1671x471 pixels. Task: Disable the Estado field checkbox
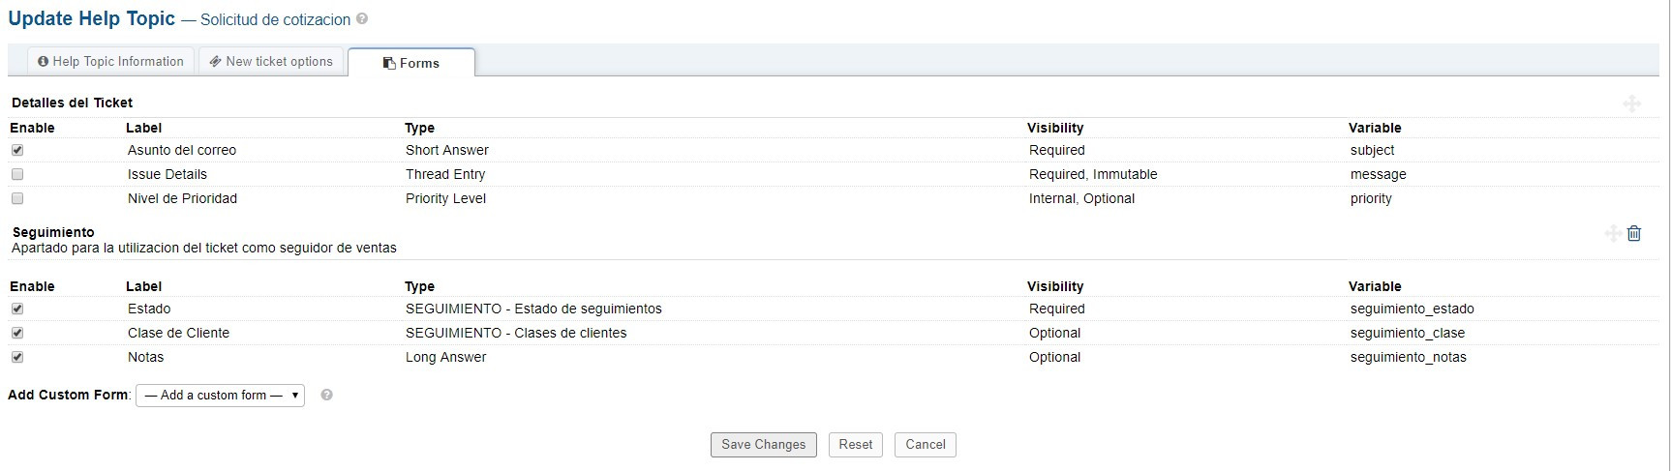click(x=17, y=309)
